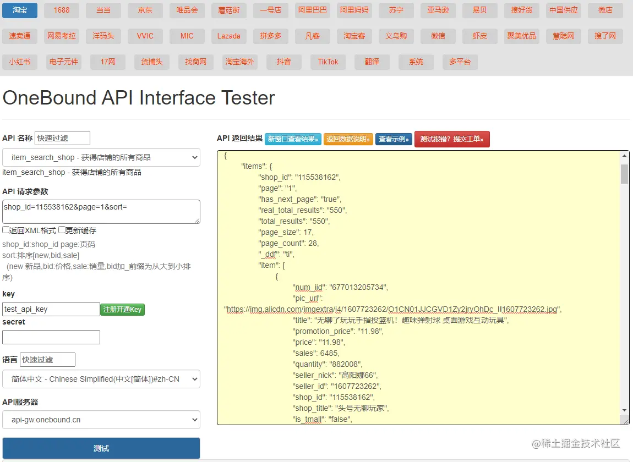Click the 返回数据说明 button
633x462 pixels.
[348, 139]
